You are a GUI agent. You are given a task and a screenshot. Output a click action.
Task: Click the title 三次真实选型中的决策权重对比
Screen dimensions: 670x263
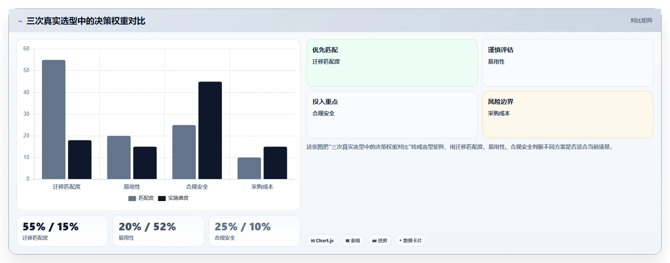pyautogui.click(x=86, y=21)
